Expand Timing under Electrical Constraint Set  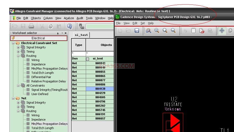(18, 52)
